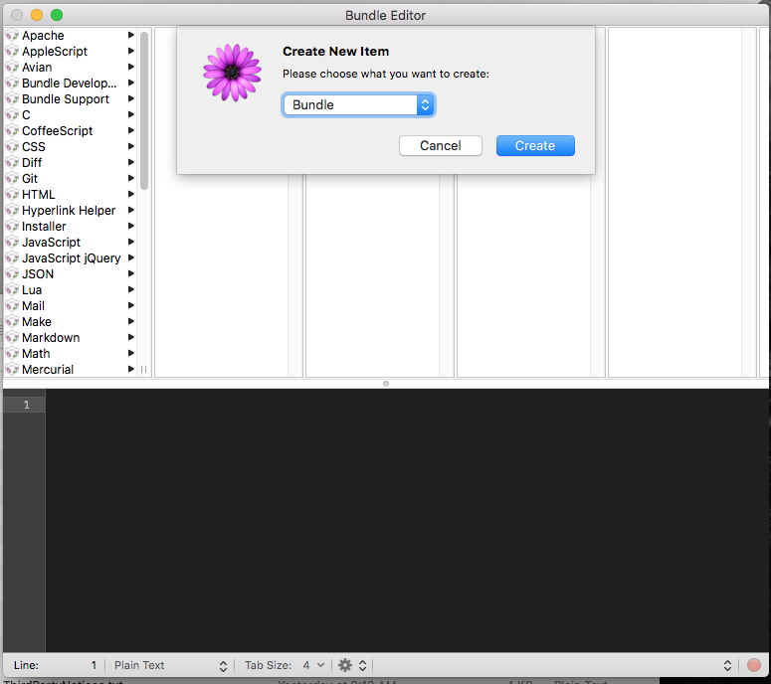The image size is (771, 684).
Task: Click the Lua bundle icon
Action: click(x=12, y=290)
